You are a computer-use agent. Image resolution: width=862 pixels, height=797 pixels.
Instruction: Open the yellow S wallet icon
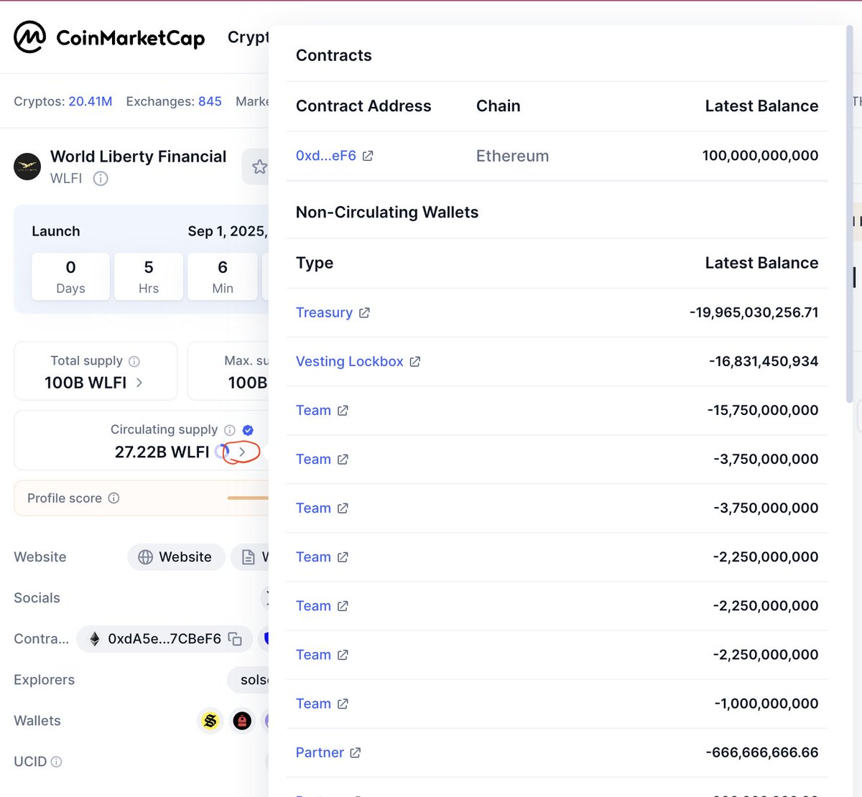click(210, 720)
